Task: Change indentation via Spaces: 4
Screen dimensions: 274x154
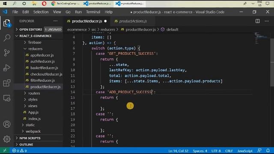Action: [x=200, y=151]
